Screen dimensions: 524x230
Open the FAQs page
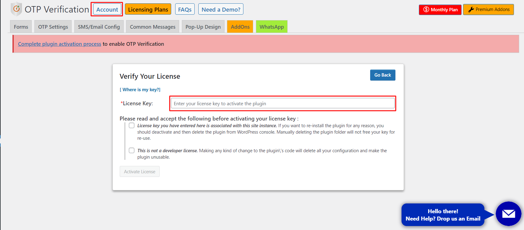[185, 9]
